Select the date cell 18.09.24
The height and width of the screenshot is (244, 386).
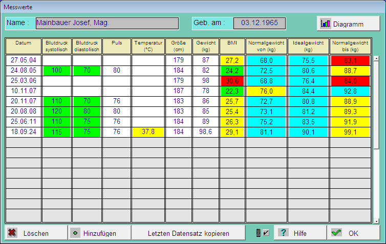click(23, 132)
